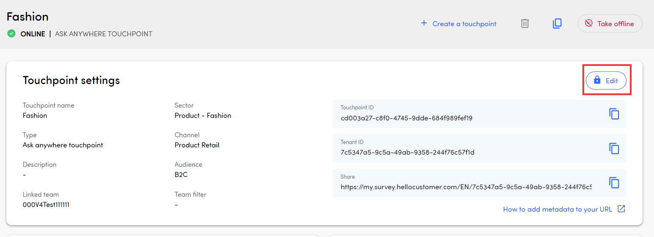The image size is (654, 237).
Task: Click the Touchpoint settings heading
Action: coord(71,80)
